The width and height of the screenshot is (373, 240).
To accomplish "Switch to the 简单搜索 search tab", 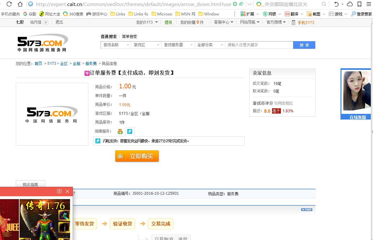I will tap(129, 36).
